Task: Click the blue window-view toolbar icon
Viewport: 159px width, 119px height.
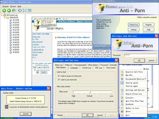Action: [29, 11]
